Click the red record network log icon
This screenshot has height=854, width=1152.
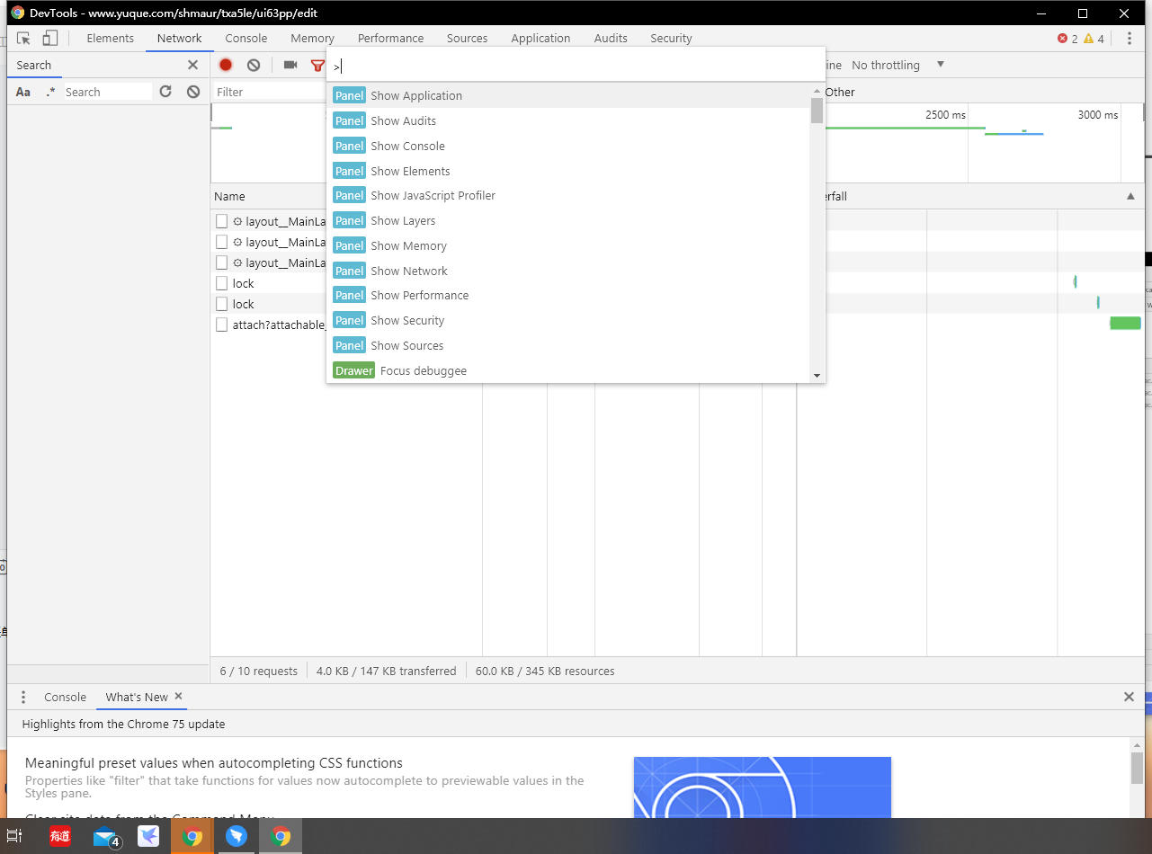(226, 65)
